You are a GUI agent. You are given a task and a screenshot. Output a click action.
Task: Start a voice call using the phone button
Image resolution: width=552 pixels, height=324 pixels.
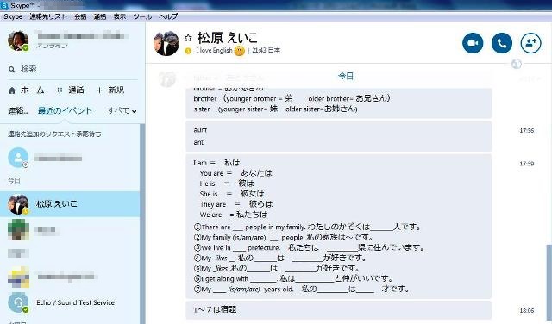[502, 43]
